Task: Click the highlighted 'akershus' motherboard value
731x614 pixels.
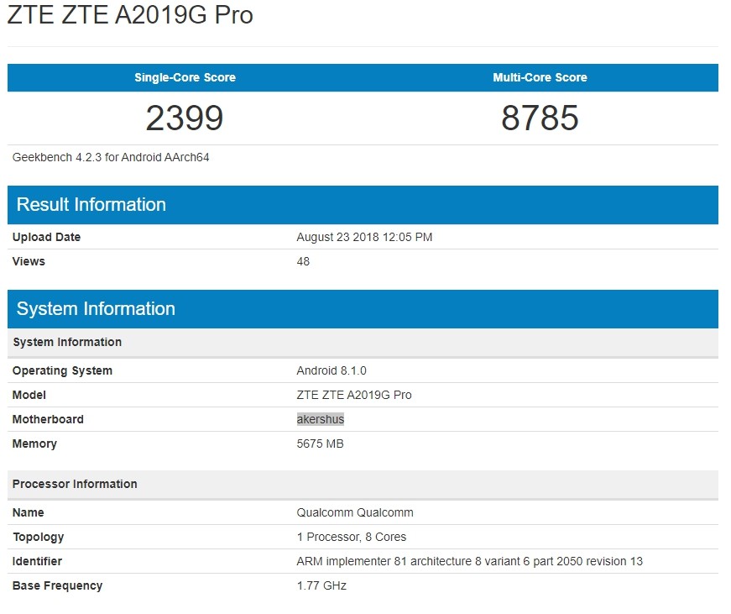Action: [x=321, y=419]
